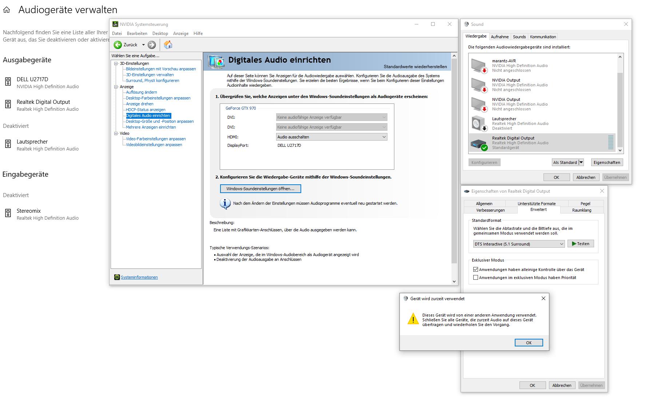This screenshot has height=420, width=645.
Task: Close the Gerät wird zurzeit verwendet dialog
Action: point(544,298)
